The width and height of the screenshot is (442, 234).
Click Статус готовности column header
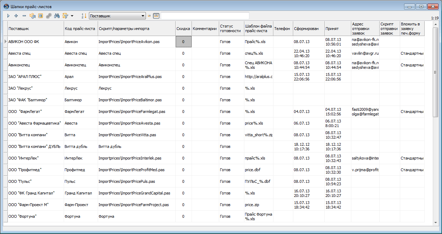pyautogui.click(x=231, y=29)
